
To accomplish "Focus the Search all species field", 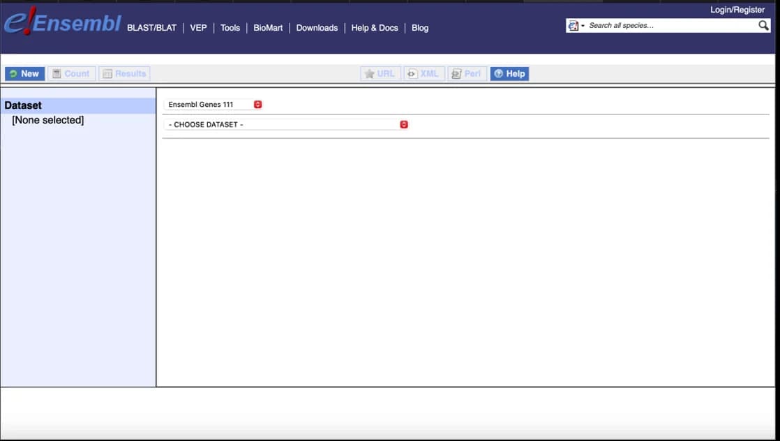I will [x=672, y=25].
